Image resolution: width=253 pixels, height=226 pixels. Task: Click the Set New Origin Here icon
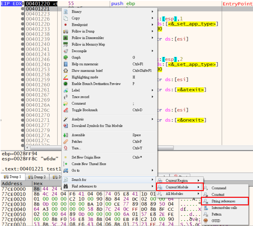coord(65,157)
